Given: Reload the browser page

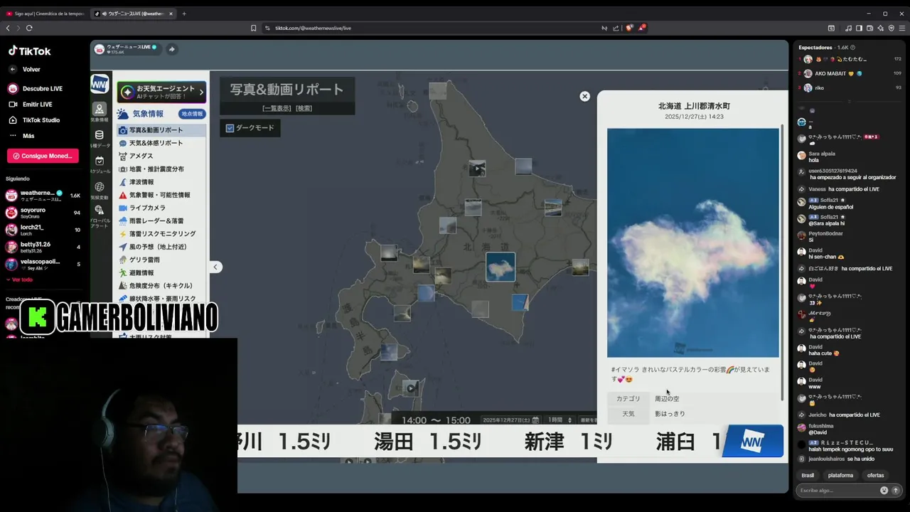Looking at the screenshot, I should 29,28.
